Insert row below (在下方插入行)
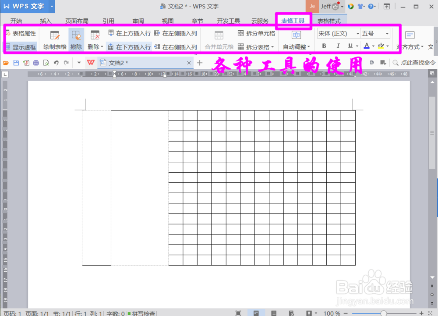This screenshot has height=316, width=438. tap(130, 47)
